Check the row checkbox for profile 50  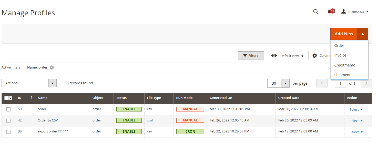8,109
